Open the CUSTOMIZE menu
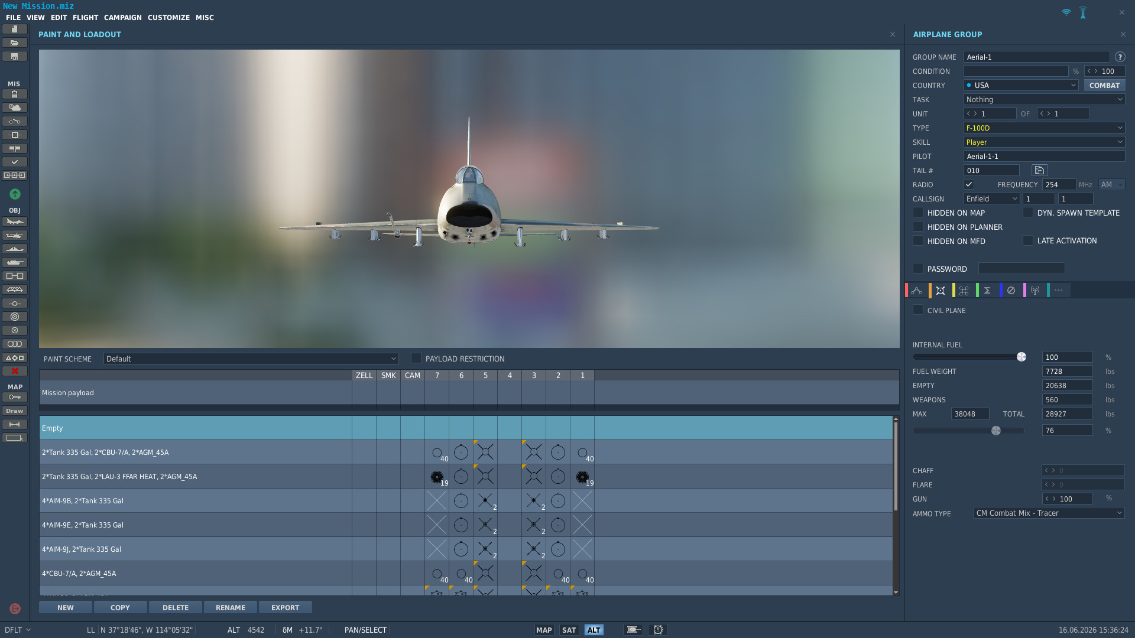 [168, 18]
